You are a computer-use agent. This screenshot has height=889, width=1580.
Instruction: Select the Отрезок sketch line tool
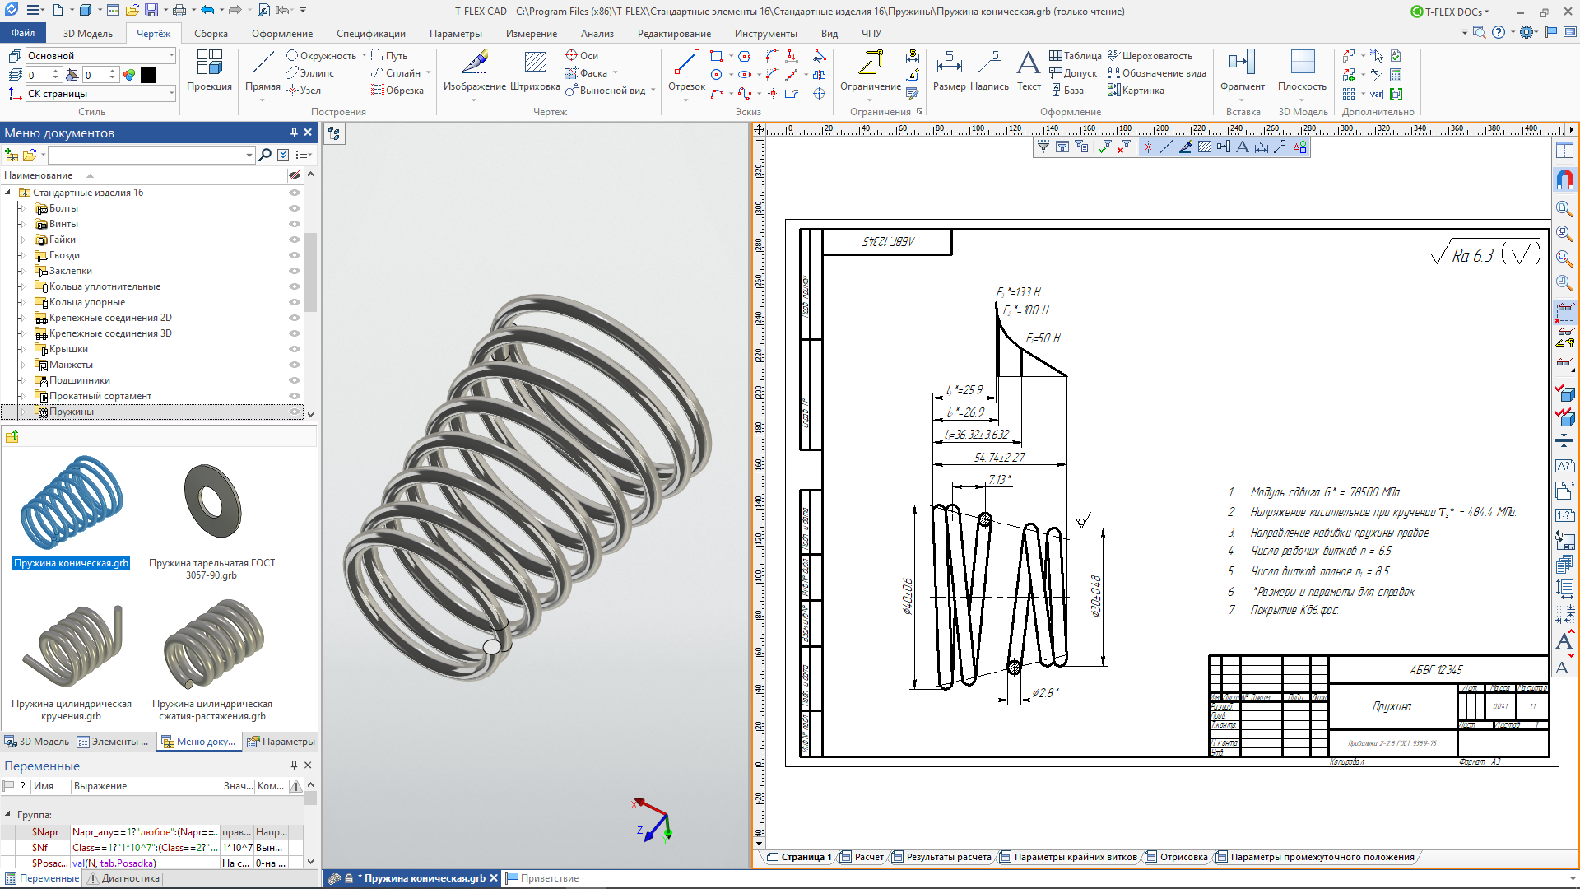(686, 71)
